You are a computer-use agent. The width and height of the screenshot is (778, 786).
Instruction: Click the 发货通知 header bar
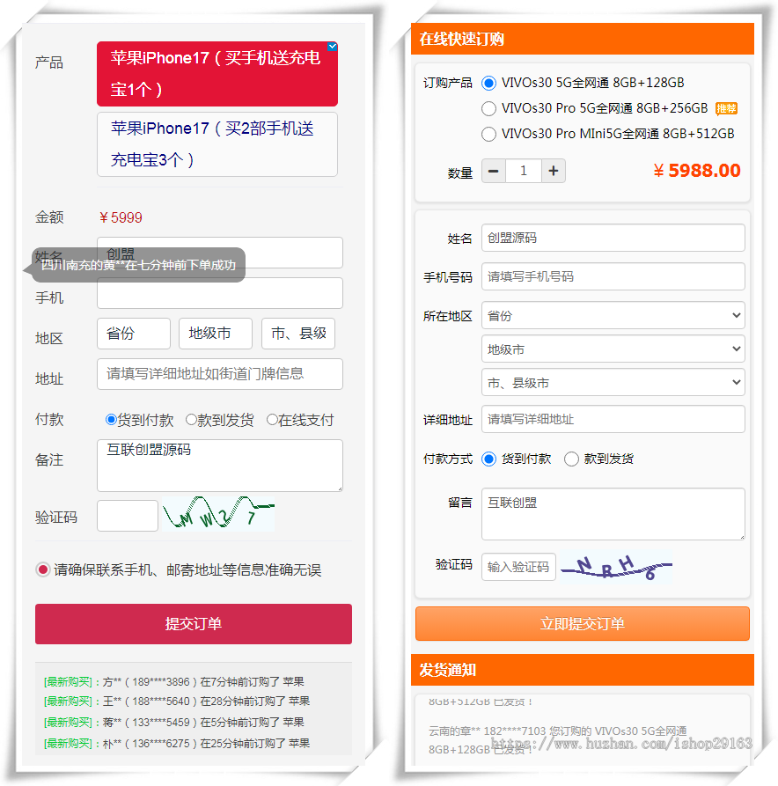click(x=583, y=670)
